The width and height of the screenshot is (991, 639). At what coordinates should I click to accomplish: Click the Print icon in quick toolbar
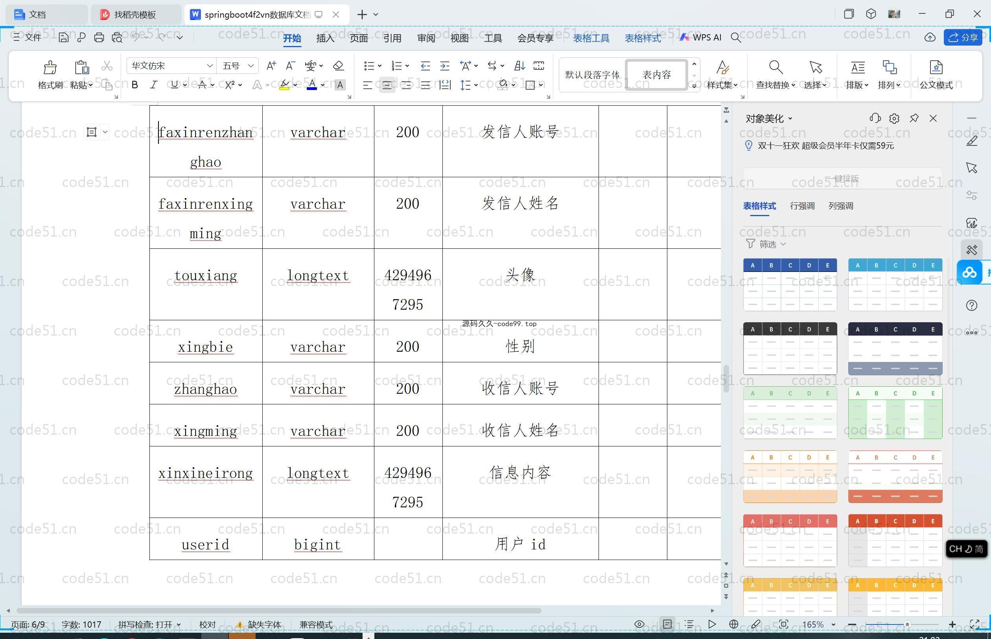pyautogui.click(x=99, y=38)
